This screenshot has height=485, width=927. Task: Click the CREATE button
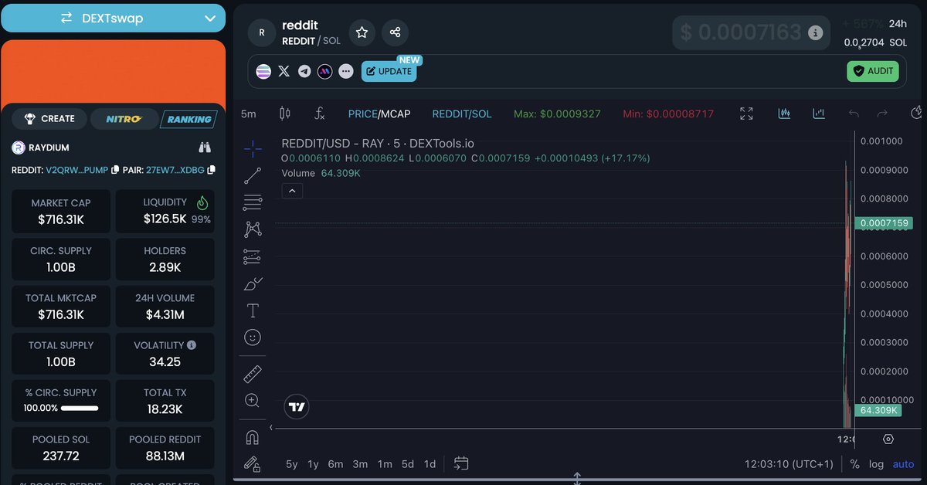tap(49, 119)
